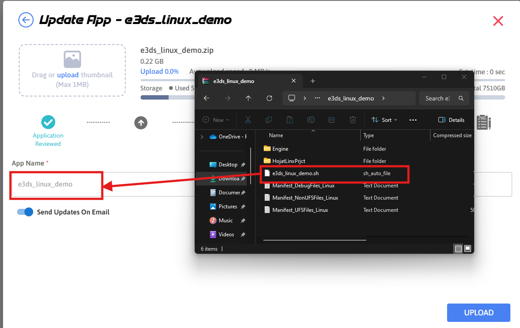Viewport: 520px width, 328px height.
Task: Click the horizontal scrollbar in the file list
Action: click(x=314, y=239)
